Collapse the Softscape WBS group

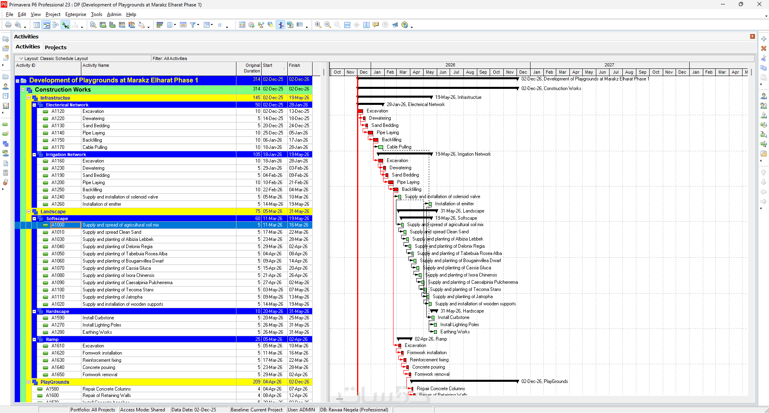tap(34, 219)
